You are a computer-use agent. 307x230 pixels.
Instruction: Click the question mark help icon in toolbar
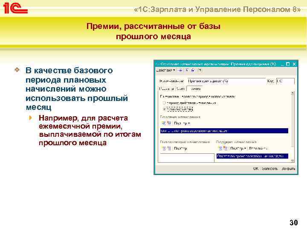point(199,70)
